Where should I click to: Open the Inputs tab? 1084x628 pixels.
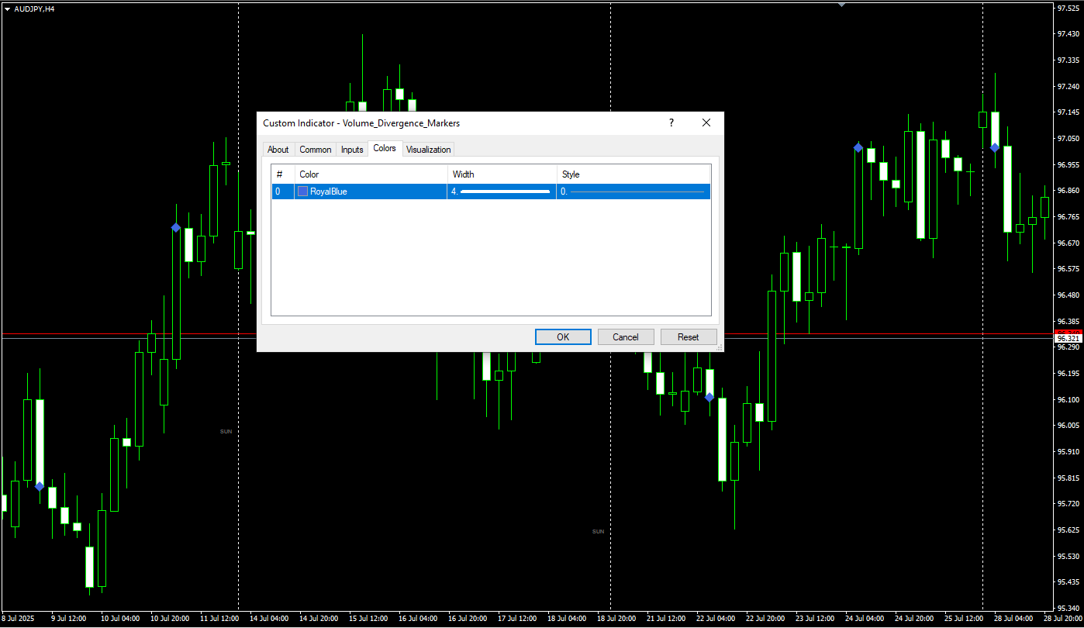coord(352,150)
